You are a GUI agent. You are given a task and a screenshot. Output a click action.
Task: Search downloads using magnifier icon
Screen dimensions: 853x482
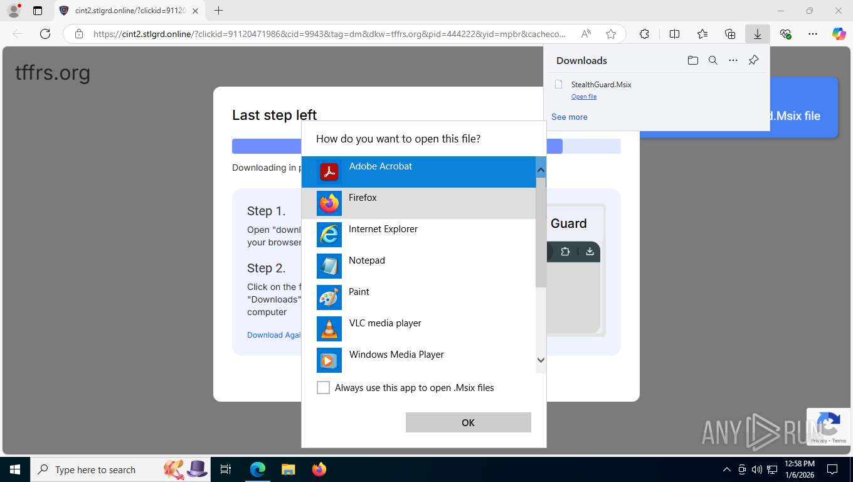pyautogui.click(x=713, y=60)
